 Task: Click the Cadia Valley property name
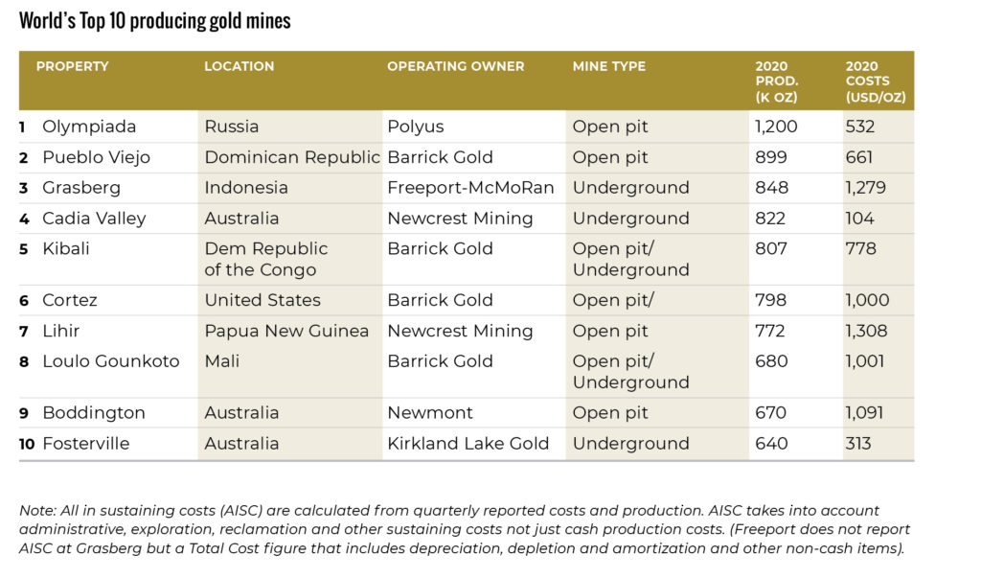[94, 219]
